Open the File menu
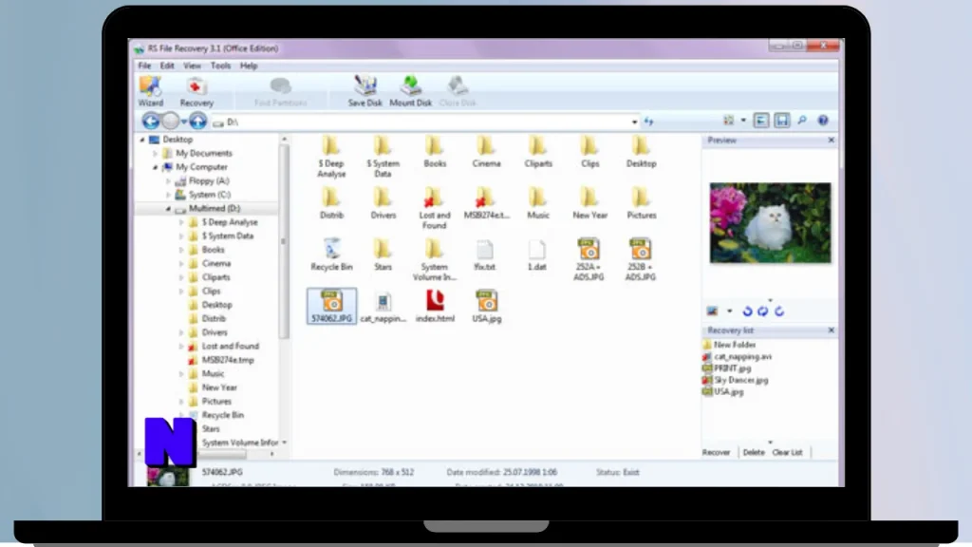This screenshot has width=972, height=547. point(144,66)
